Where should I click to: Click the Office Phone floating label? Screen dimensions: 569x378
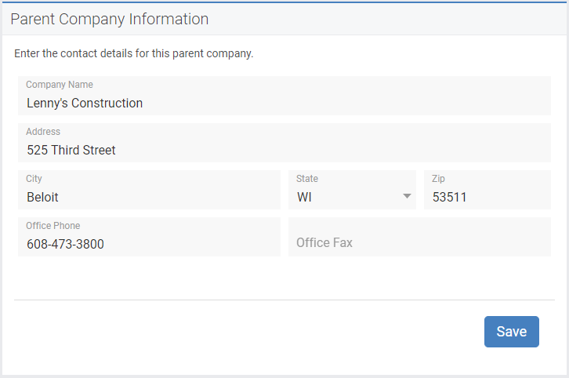pos(53,226)
